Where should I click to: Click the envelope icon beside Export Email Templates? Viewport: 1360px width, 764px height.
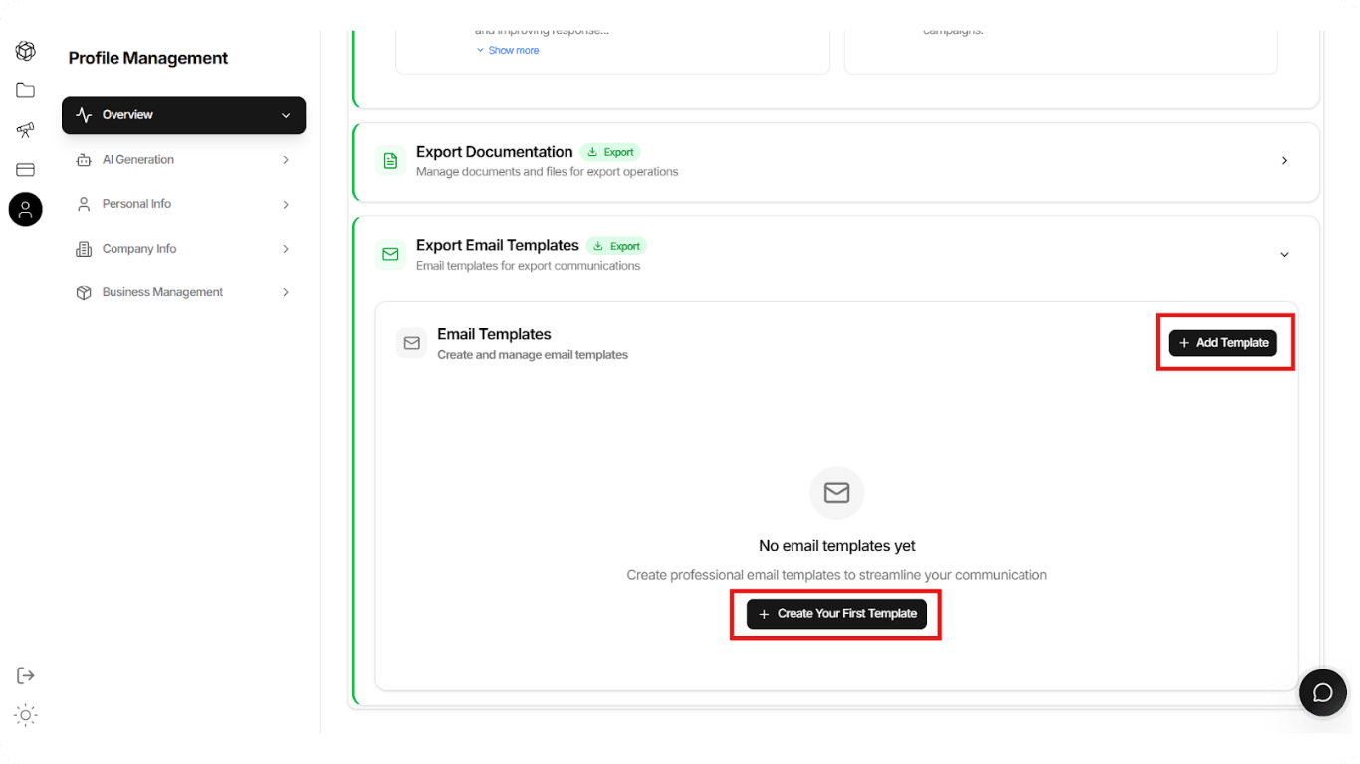pyautogui.click(x=390, y=254)
